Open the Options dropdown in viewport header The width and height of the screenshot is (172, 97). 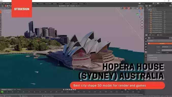(140, 6)
